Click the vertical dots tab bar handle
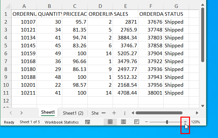 [125, 113]
